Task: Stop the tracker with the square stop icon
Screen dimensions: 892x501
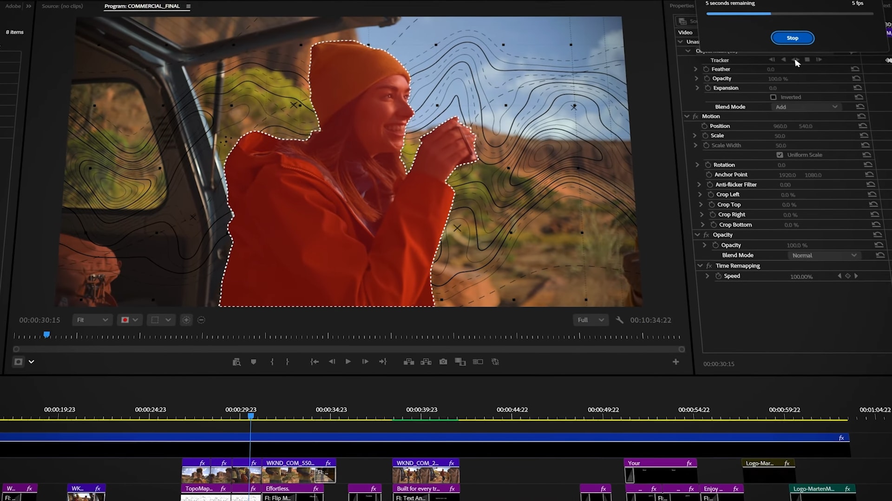Action: (x=807, y=60)
